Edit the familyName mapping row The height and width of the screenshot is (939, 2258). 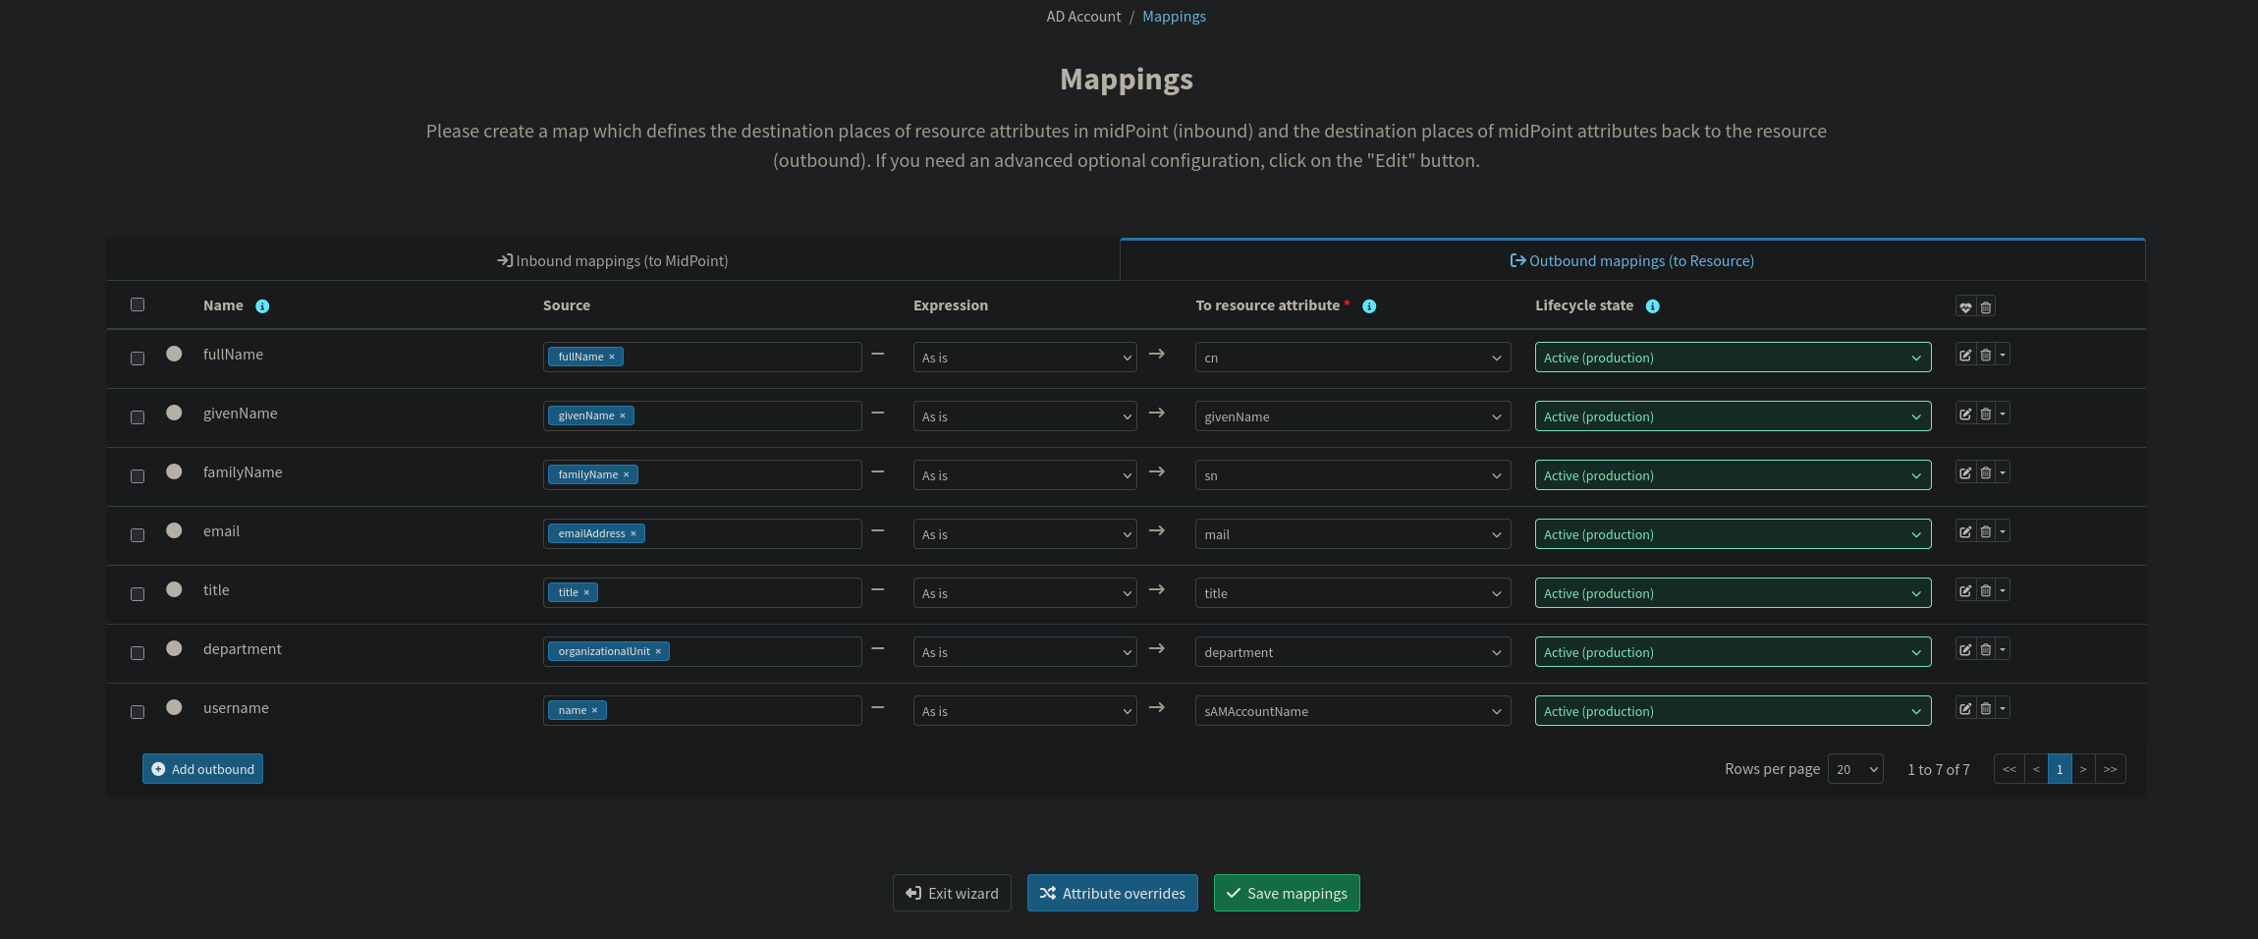[x=1965, y=473]
